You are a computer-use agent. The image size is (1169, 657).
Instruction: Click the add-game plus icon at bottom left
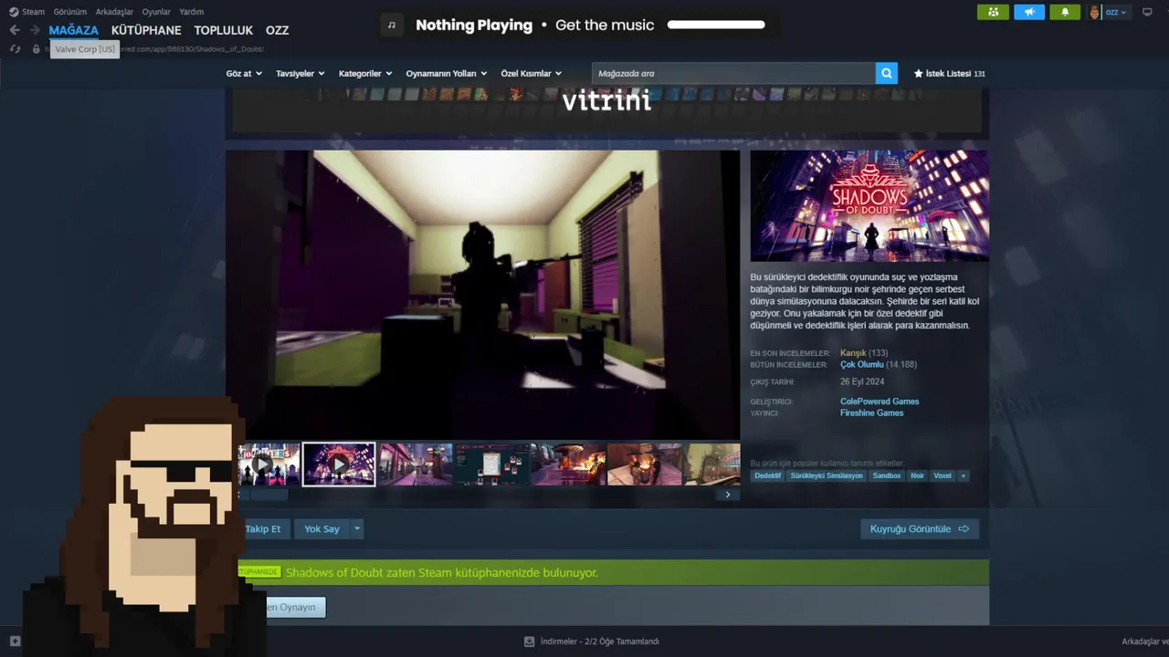coord(15,641)
